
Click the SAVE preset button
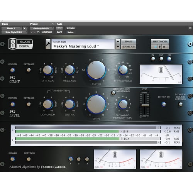click(129, 41)
